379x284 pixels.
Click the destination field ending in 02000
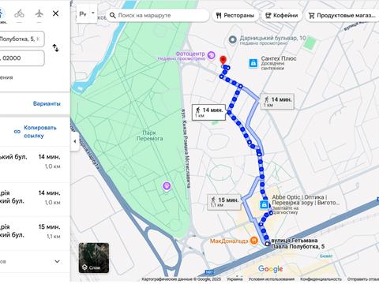coord(22,58)
